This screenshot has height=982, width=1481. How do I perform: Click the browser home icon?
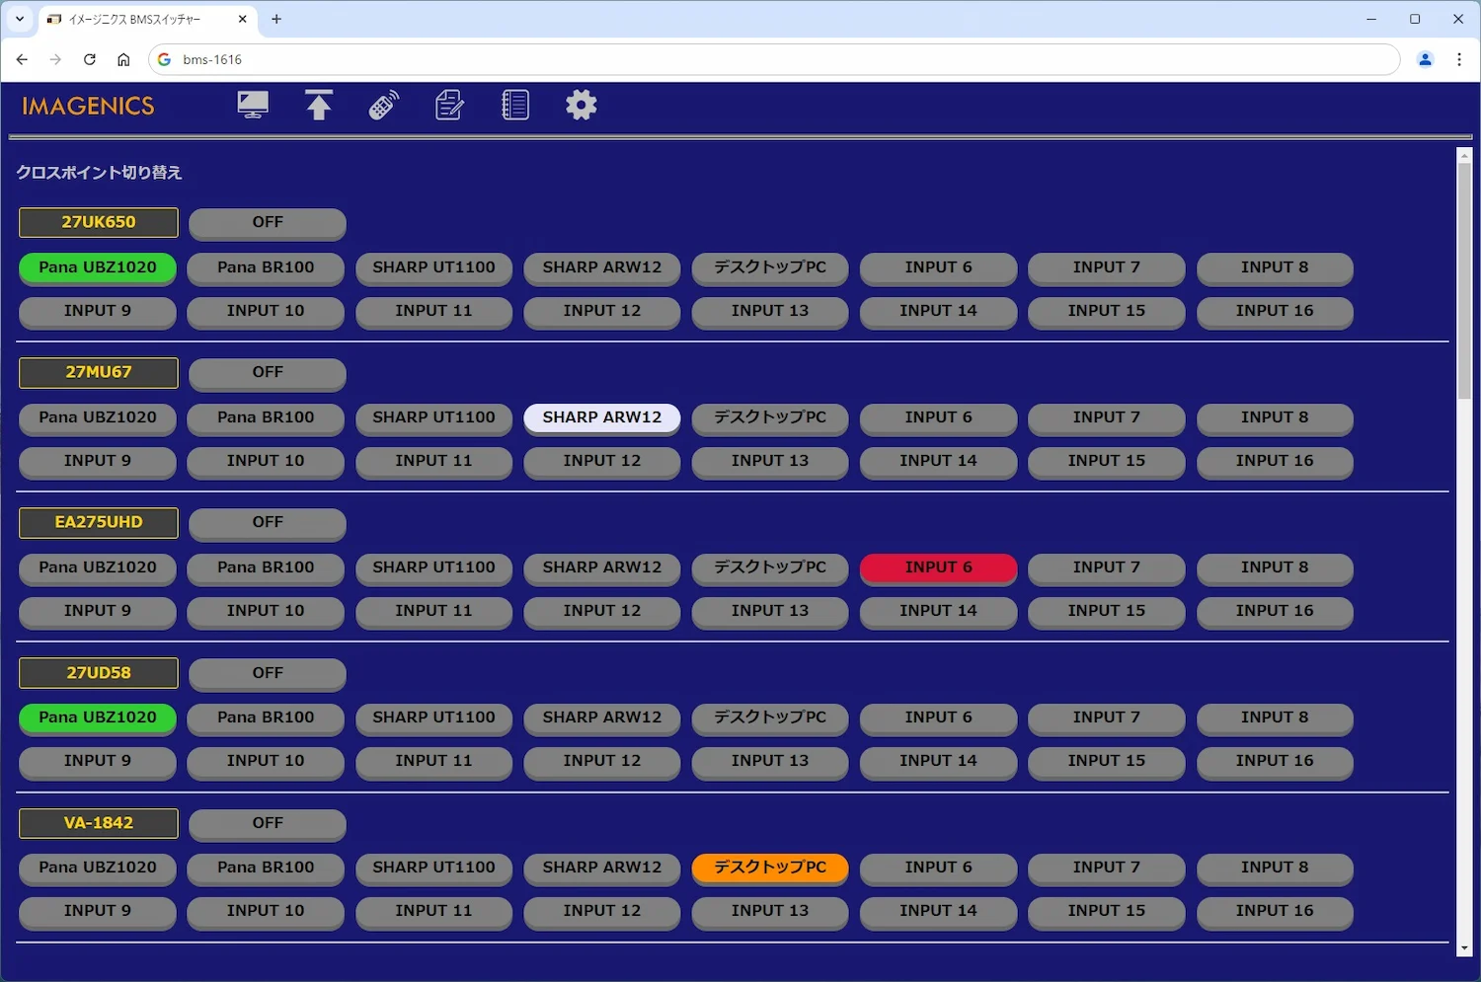pos(123,59)
